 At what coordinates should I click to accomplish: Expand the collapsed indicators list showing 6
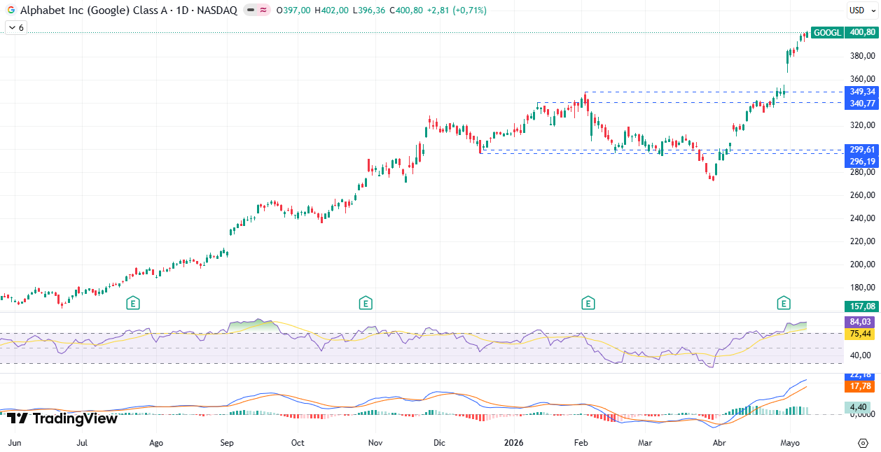coord(15,28)
